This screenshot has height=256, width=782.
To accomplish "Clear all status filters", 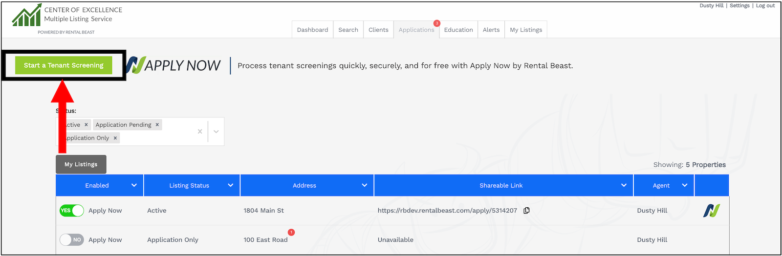I will pos(199,131).
